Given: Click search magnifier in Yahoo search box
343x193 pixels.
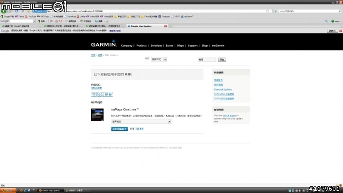Looking at the screenshot, I should point(340,11).
